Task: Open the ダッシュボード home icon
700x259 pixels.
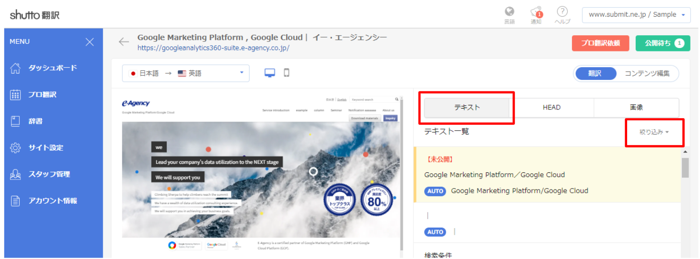Action: [x=15, y=68]
